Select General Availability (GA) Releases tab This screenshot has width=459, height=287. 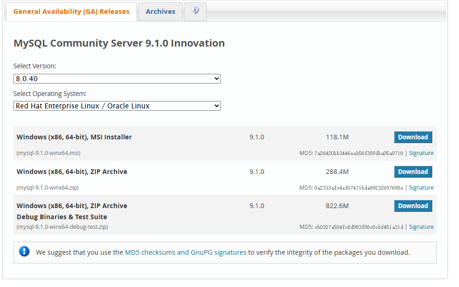click(72, 12)
